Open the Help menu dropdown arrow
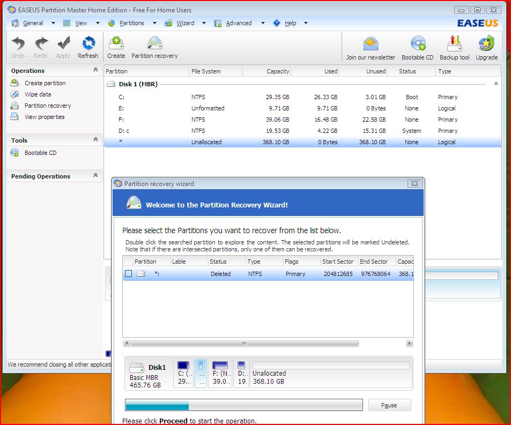Screen dimensions: 511x425 point(306,23)
